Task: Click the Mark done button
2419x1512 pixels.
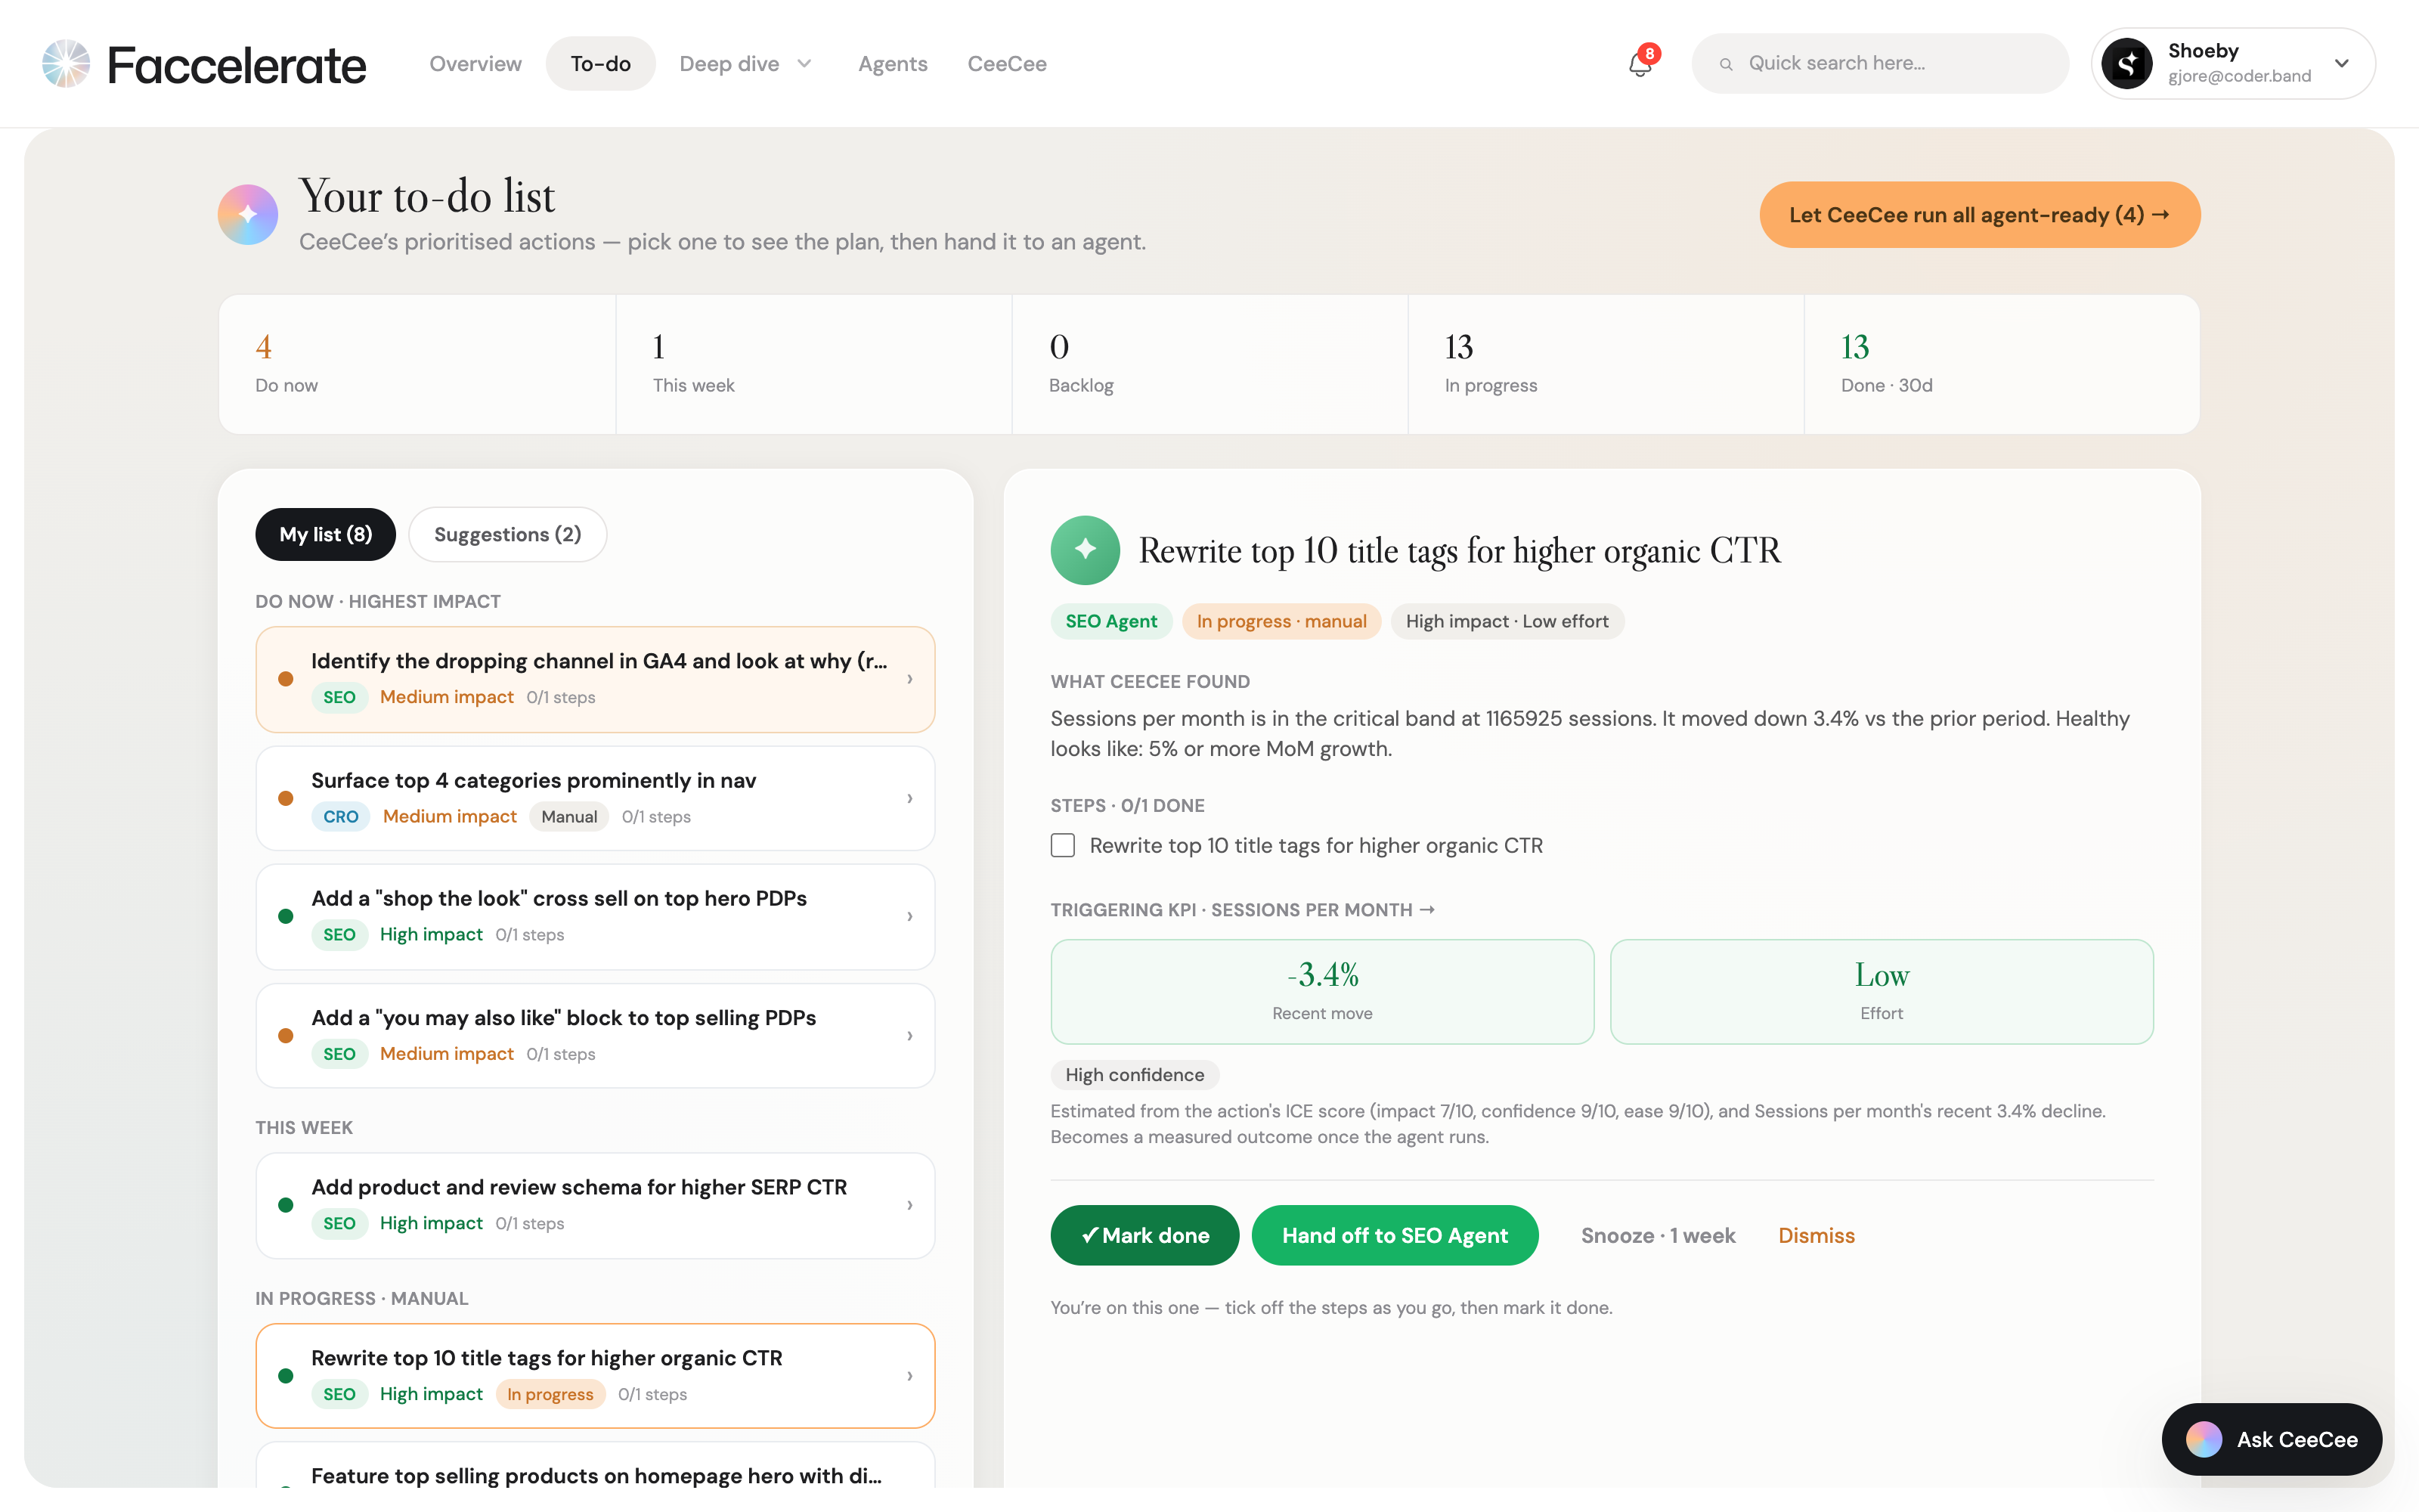Action: point(1144,1235)
